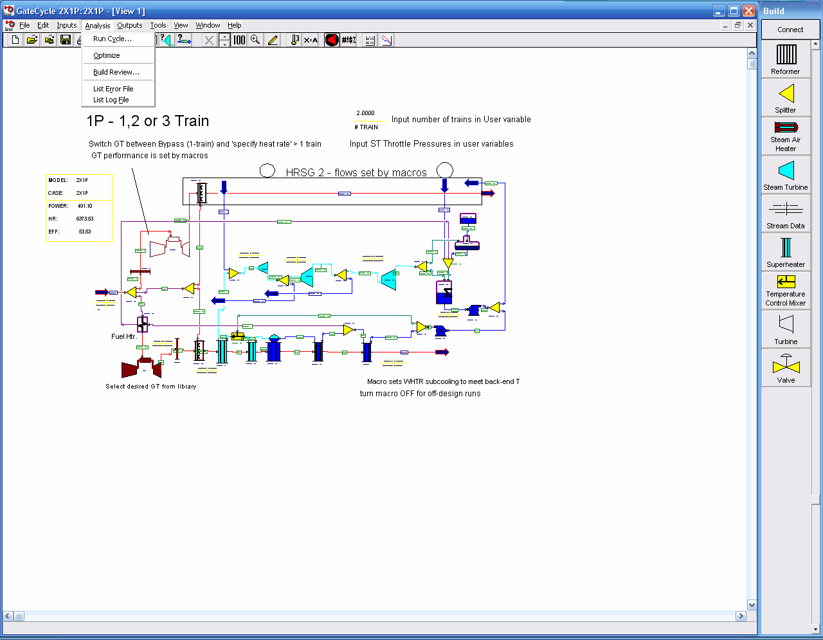This screenshot has width=823, height=640.
Task: Click the POWER: 491.10 value in summary box
Action: [x=85, y=206]
